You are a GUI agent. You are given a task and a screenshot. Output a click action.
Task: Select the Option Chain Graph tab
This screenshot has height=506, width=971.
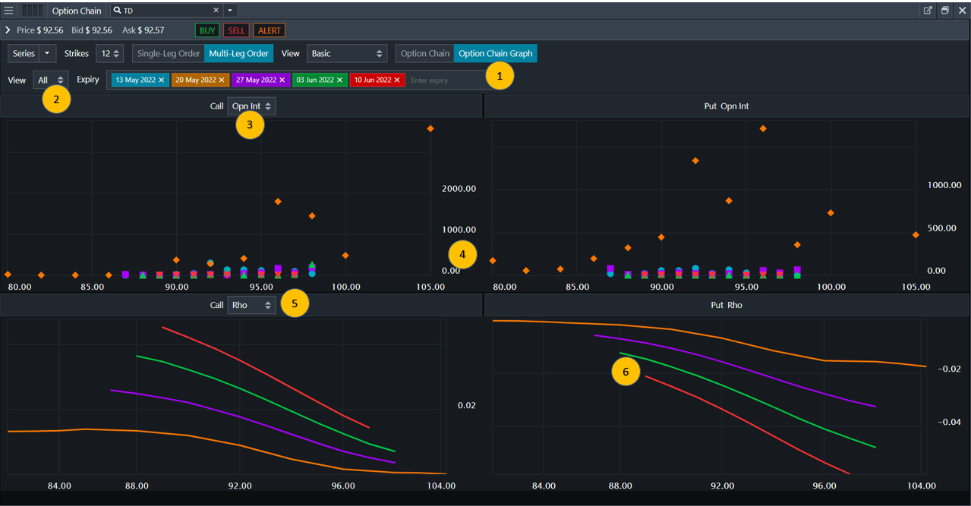pos(495,54)
